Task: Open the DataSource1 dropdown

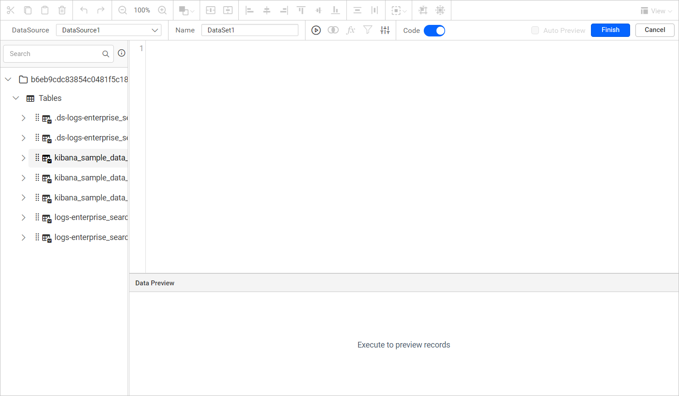Action: [108, 30]
